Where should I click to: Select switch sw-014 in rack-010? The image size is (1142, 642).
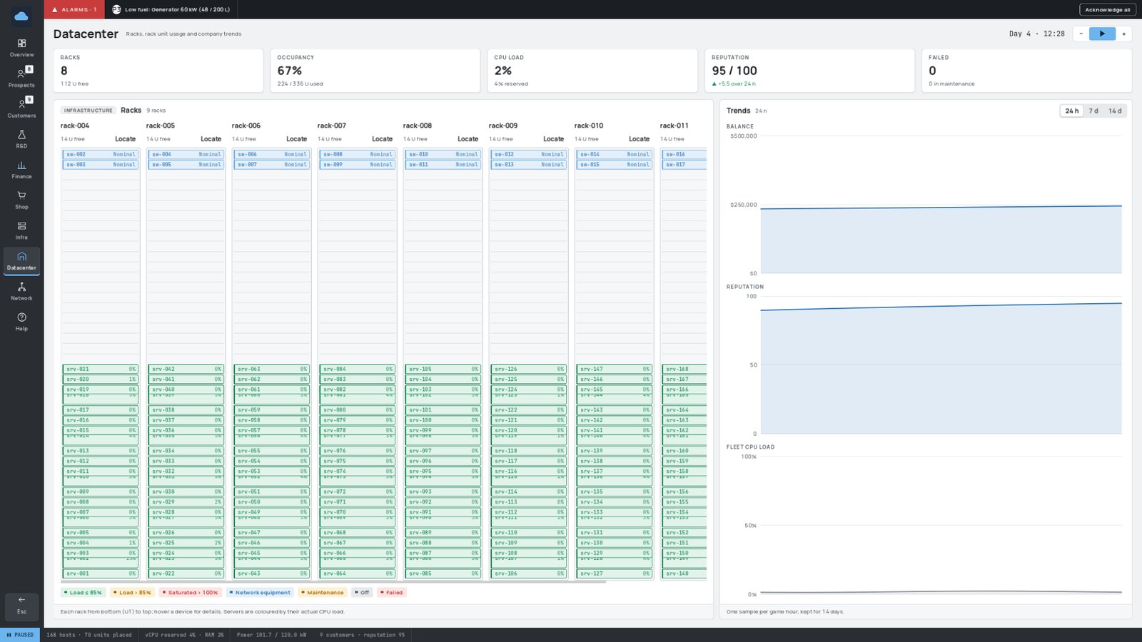[x=615, y=154]
